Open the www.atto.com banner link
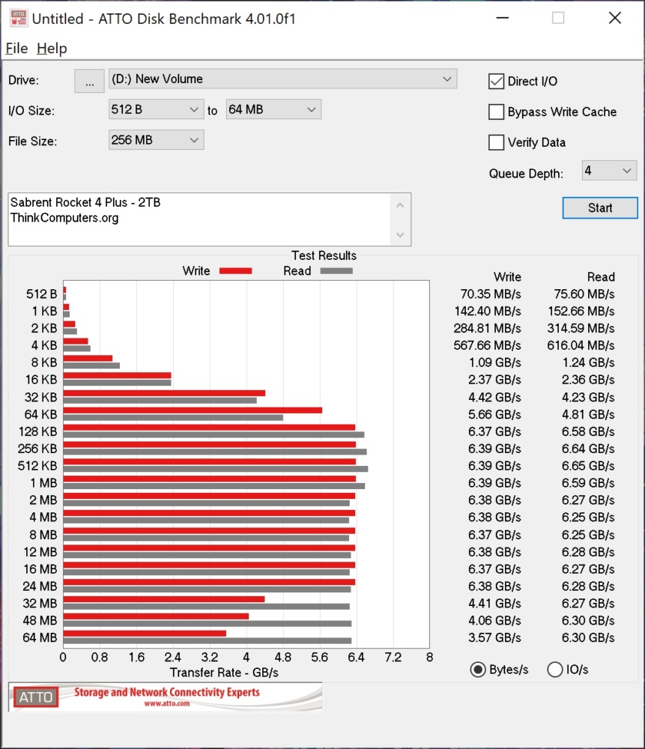 (167, 703)
